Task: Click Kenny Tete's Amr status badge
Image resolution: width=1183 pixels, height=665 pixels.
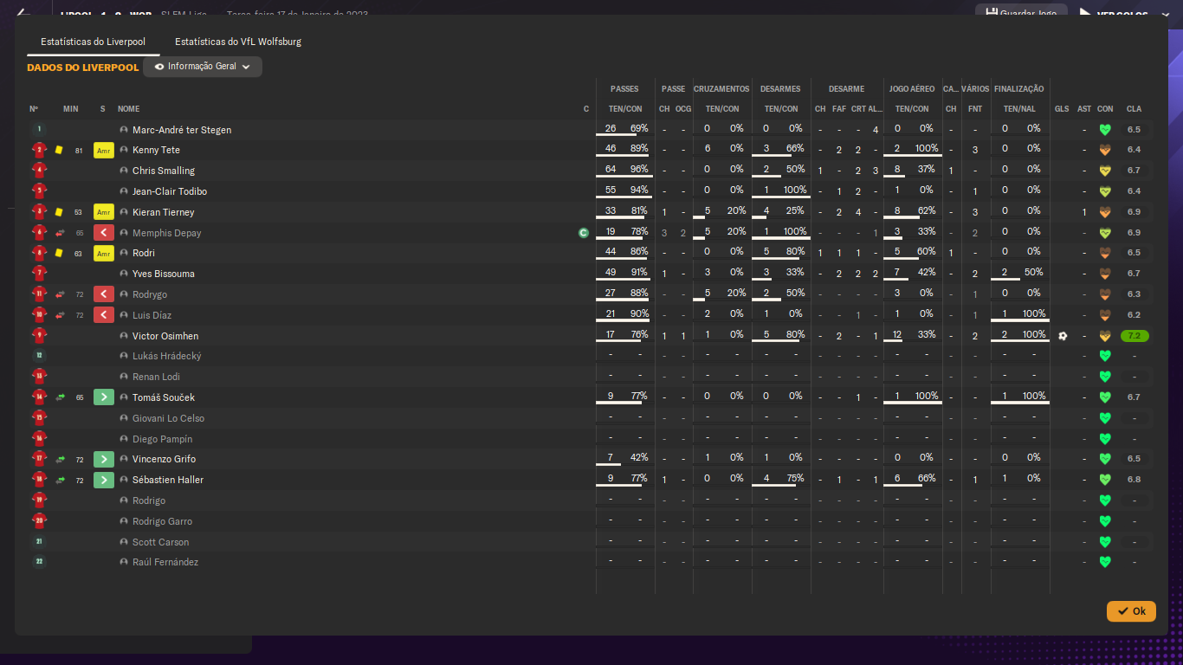Action: pyautogui.click(x=104, y=150)
